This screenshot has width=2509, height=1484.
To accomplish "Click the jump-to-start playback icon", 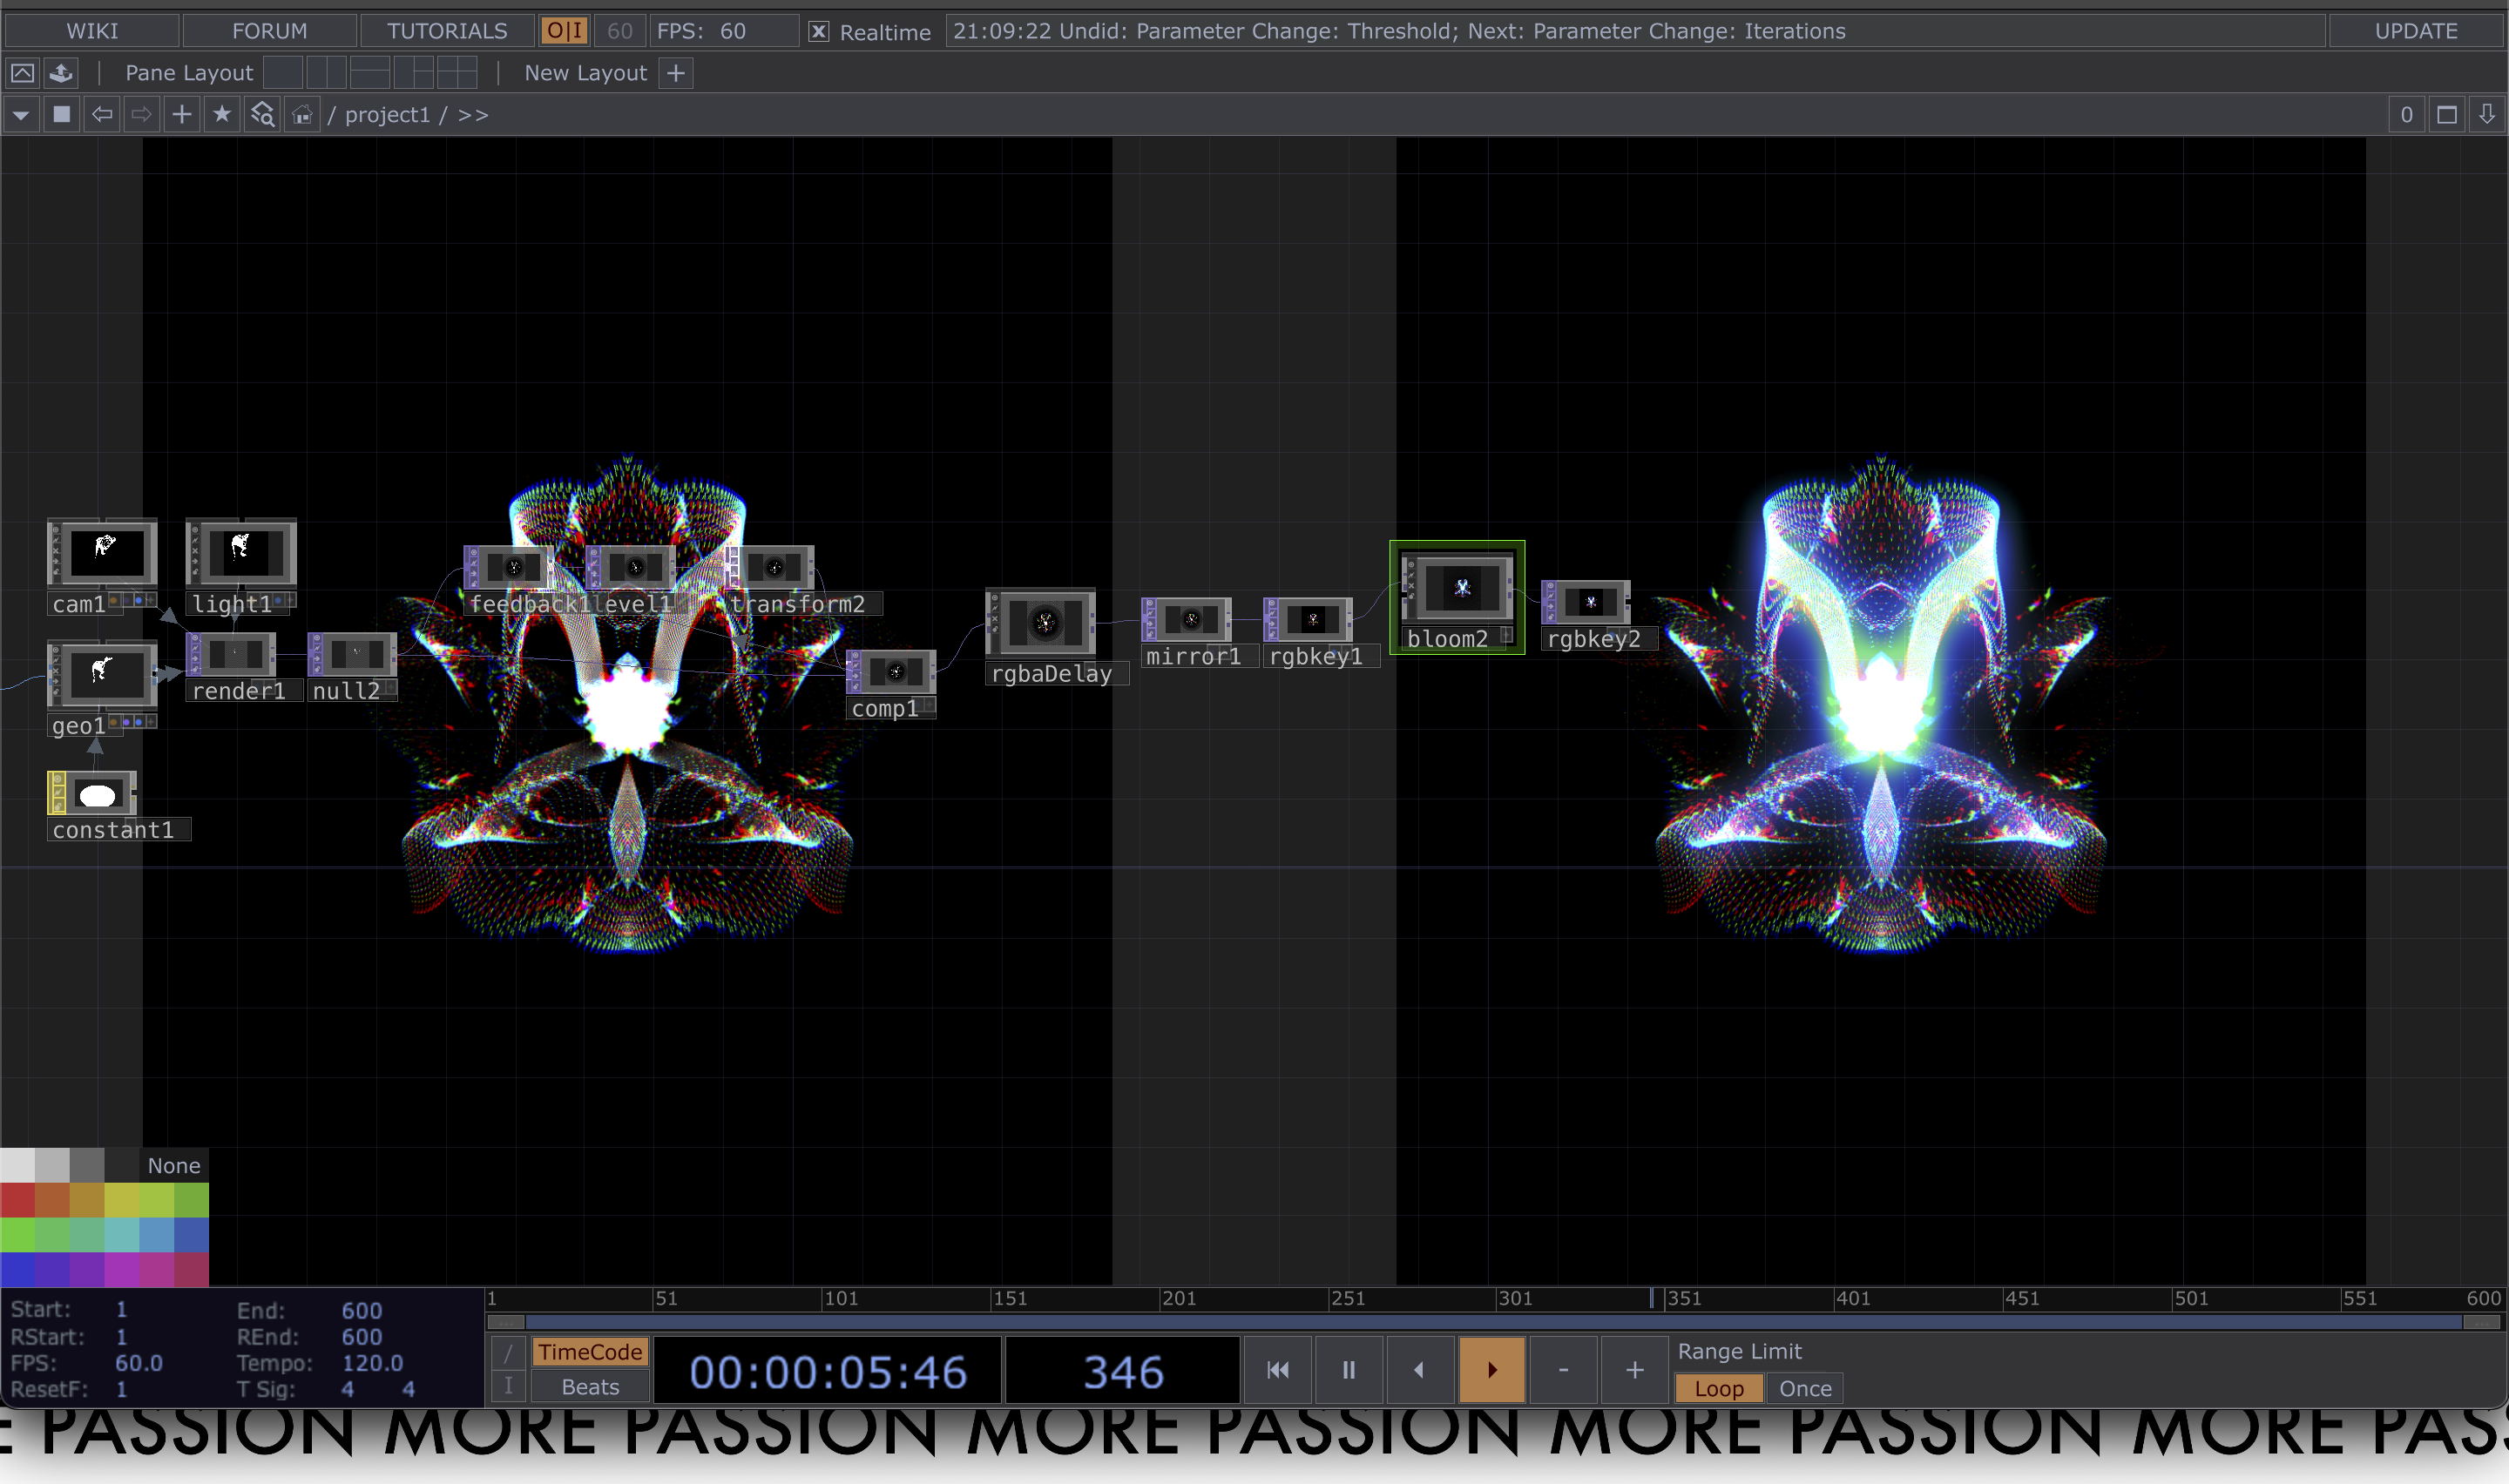I will click(x=1278, y=1369).
